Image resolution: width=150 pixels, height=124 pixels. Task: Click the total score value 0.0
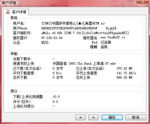click(x=55, y=102)
